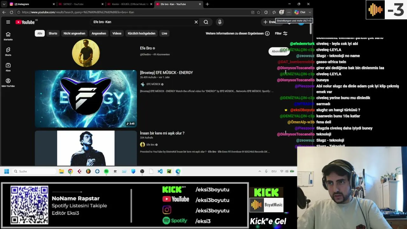Open Copilot Chat in the browser toolbar
The image size is (407, 229).
pos(300,12)
